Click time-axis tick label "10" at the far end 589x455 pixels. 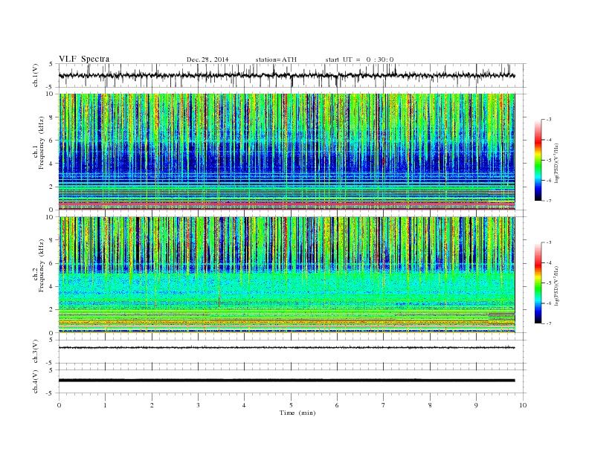[x=523, y=405]
